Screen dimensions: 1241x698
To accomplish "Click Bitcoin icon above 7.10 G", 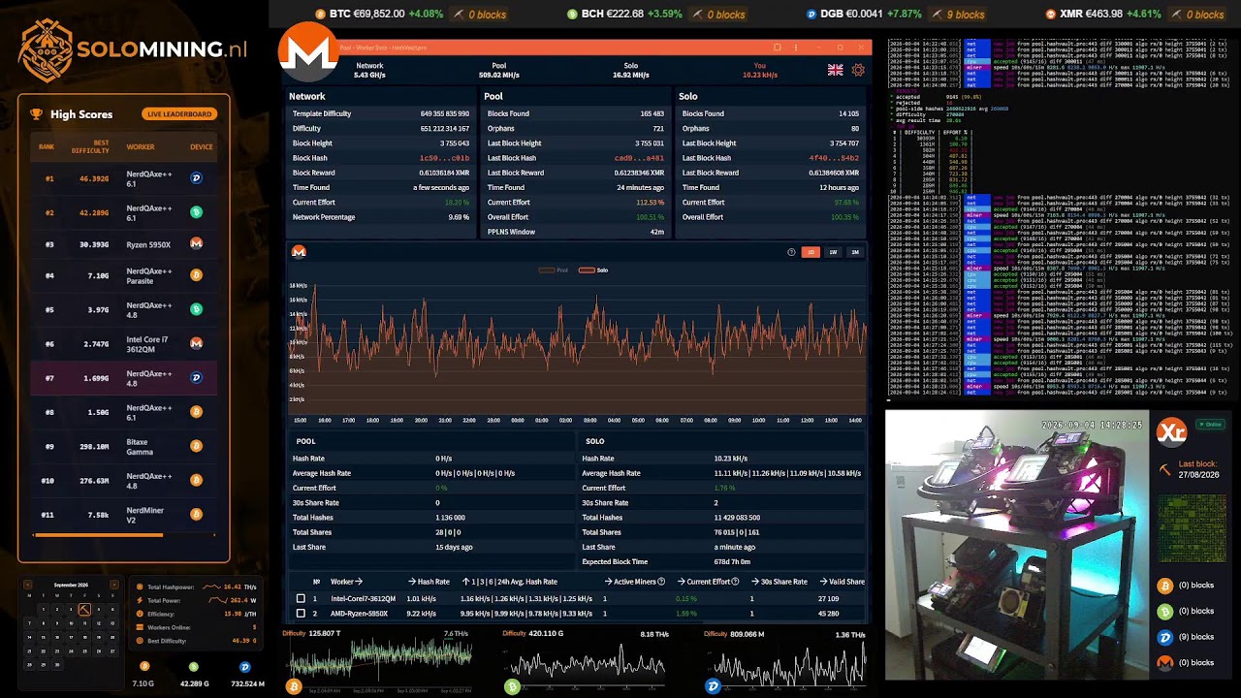I will tap(144, 667).
